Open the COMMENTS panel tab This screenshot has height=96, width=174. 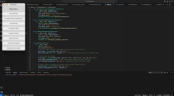point(46,72)
